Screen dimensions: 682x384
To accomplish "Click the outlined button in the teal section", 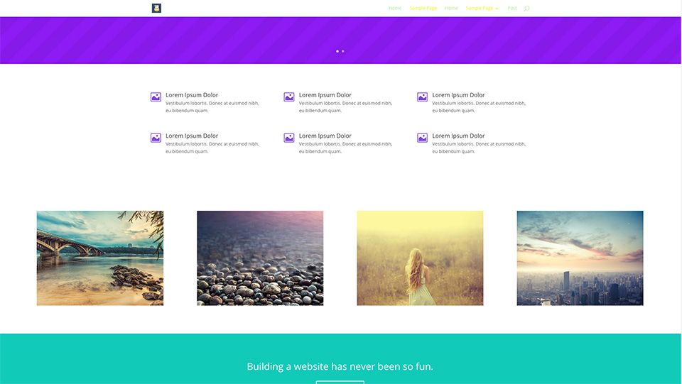I will pos(340,382).
